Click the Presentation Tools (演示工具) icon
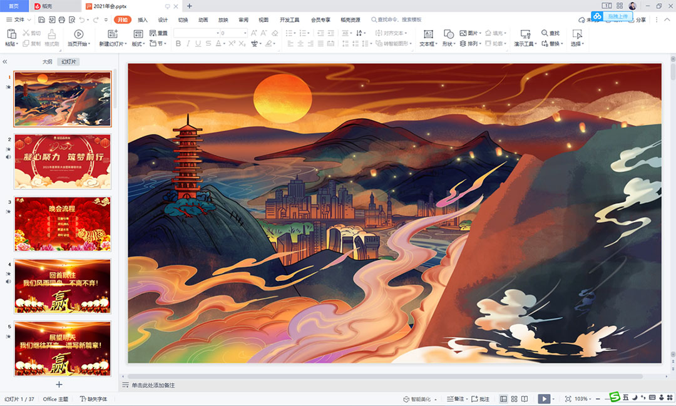This screenshot has width=676, height=406. point(525,34)
